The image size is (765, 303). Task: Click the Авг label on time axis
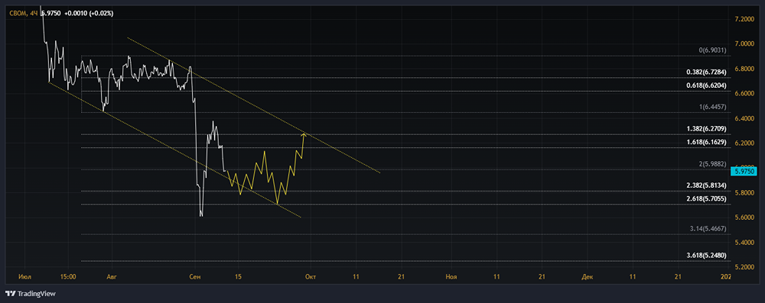click(x=112, y=277)
